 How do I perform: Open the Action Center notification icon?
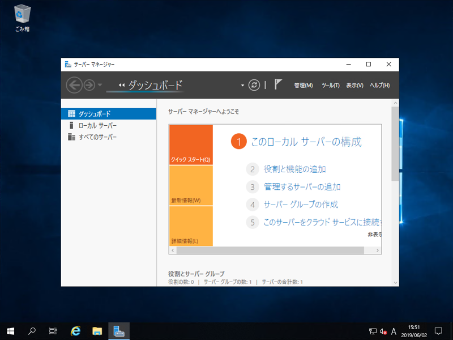click(x=438, y=331)
